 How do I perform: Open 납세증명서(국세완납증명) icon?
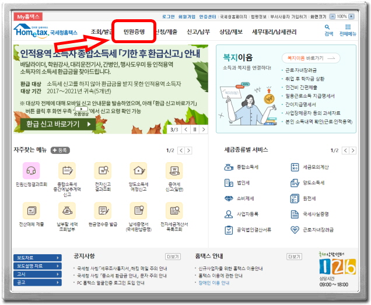138,211
